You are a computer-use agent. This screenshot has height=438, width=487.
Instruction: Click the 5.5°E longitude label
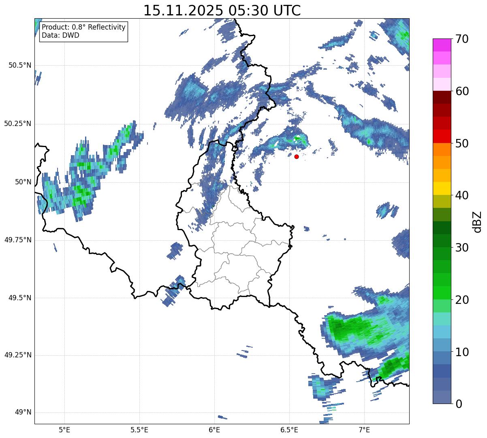tap(139, 429)
